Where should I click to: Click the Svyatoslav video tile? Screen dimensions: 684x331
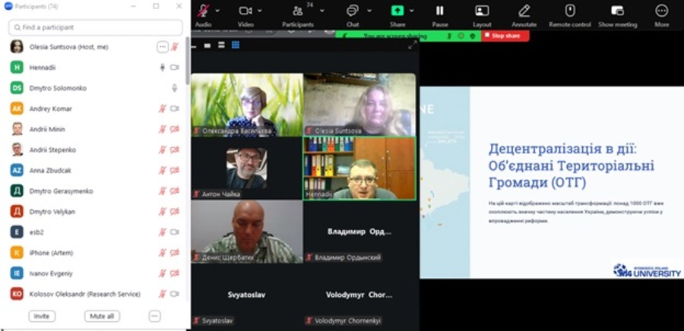[x=247, y=295]
